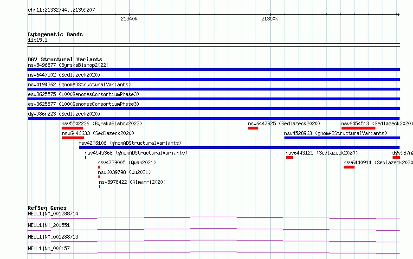The image size is (413, 259).
Task: Select red bar under nsv5502236
Action: point(72,128)
